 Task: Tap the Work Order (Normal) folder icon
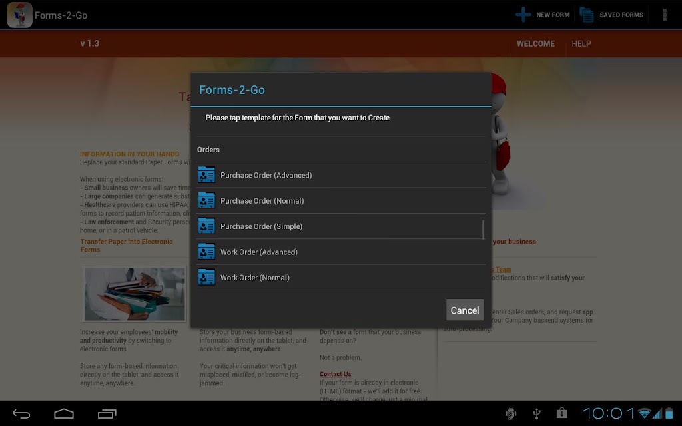[206, 277]
